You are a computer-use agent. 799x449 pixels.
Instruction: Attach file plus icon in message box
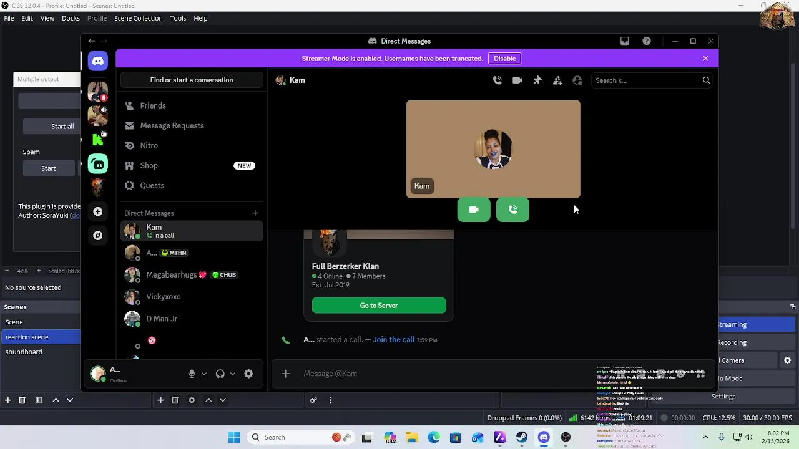[x=286, y=374]
